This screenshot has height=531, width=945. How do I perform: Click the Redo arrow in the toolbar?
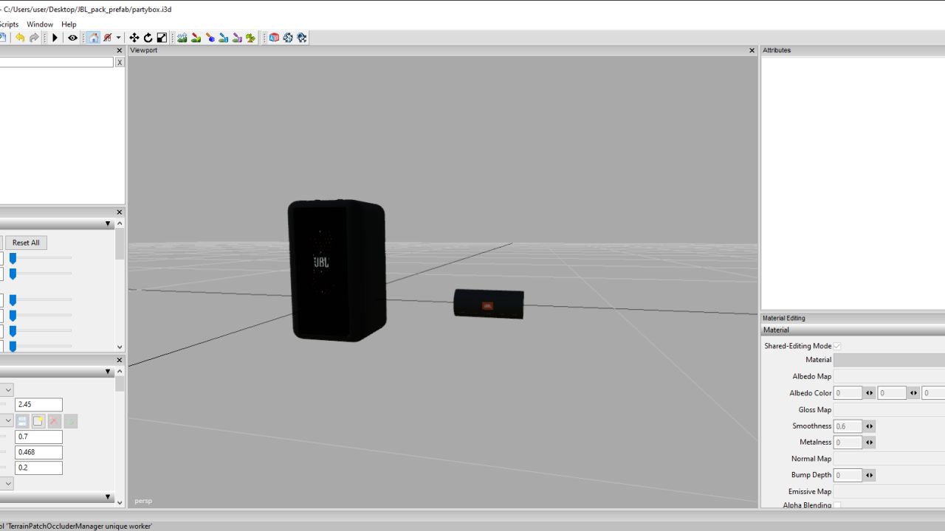(34, 38)
